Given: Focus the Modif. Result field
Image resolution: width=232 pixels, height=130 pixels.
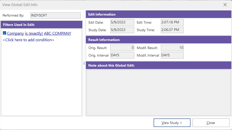Looking at the screenshot, I should (172, 48).
